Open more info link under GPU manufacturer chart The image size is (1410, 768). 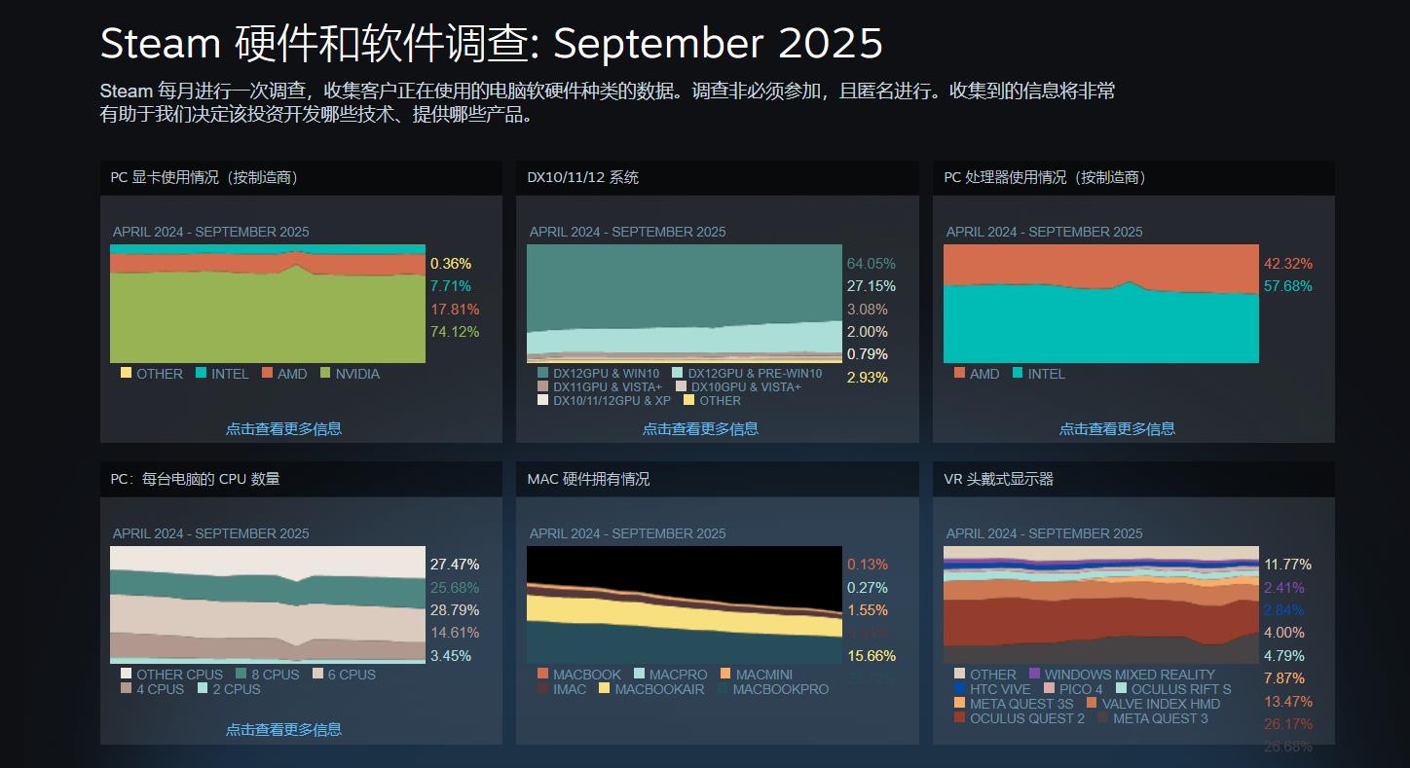click(283, 428)
